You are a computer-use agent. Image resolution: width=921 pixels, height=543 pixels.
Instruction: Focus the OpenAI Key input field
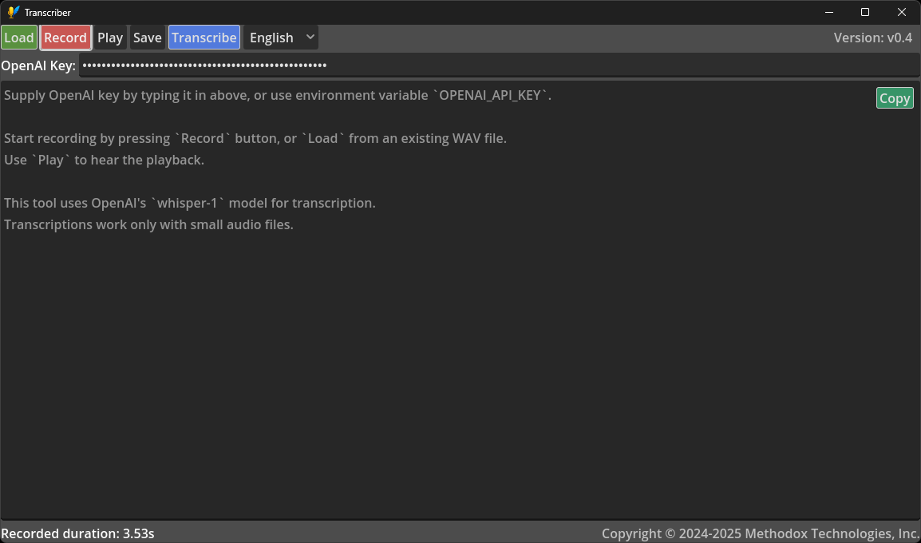pos(500,65)
